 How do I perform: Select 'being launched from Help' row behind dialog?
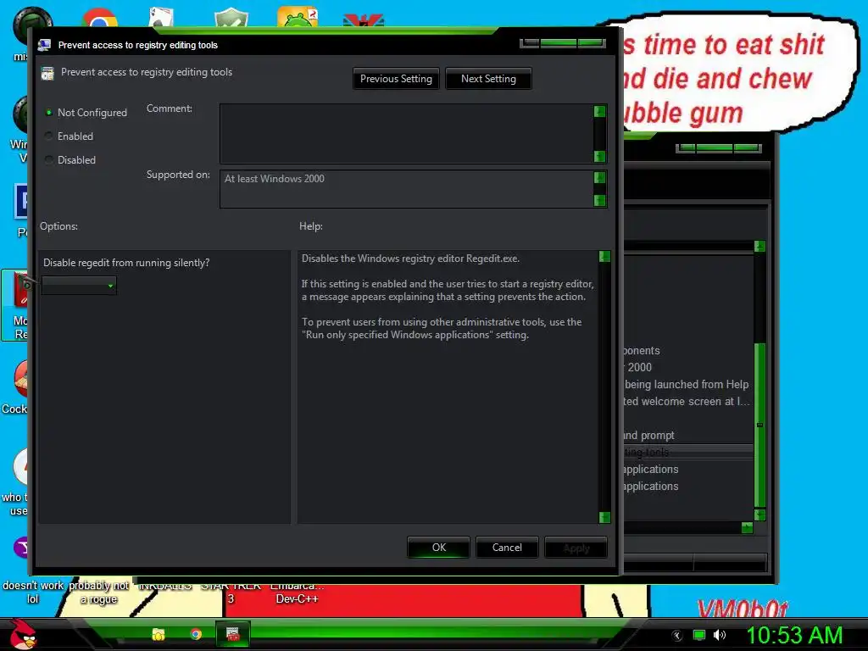687,384
